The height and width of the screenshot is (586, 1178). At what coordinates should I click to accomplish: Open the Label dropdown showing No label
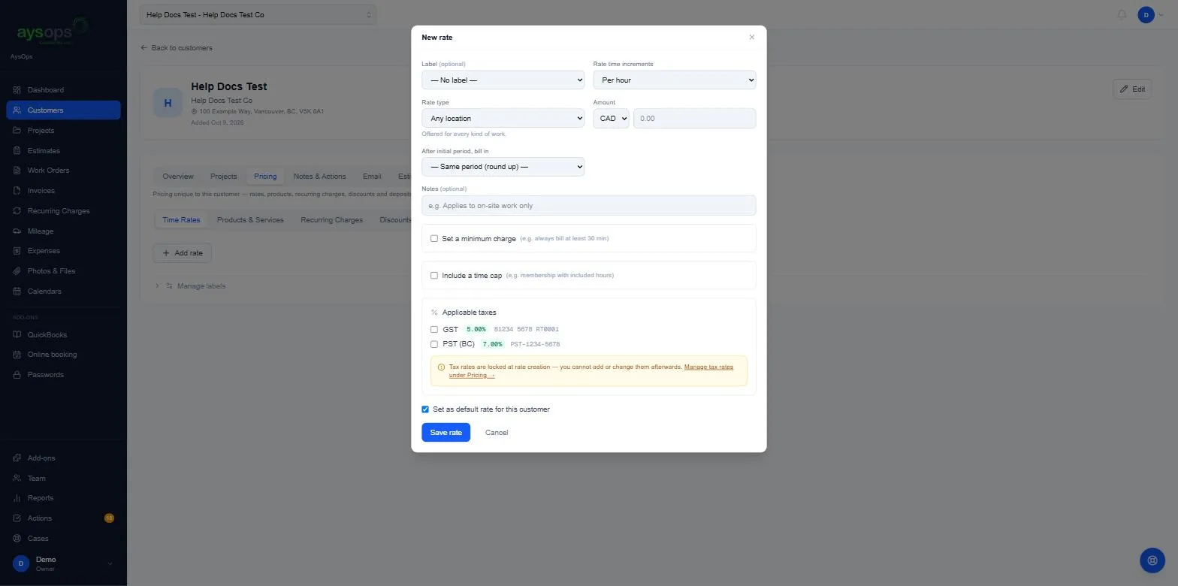click(503, 80)
